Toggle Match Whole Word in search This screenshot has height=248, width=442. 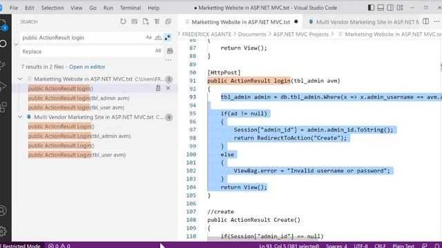pos(158,37)
